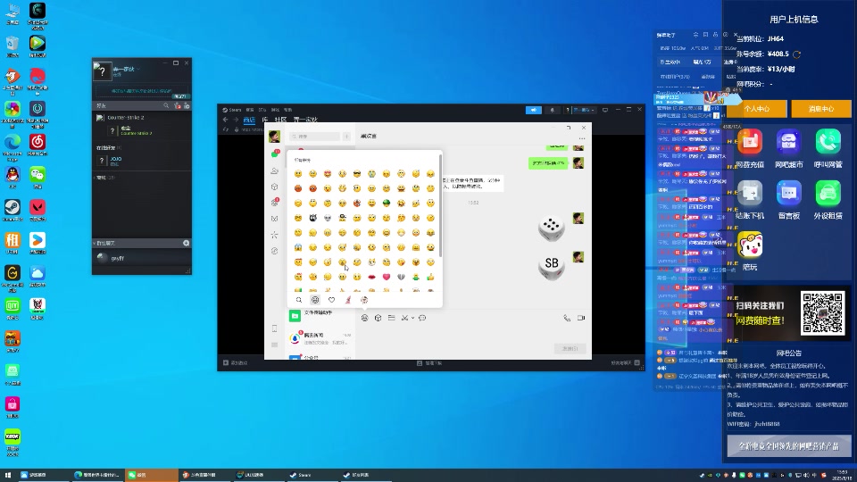The height and width of the screenshot is (482, 857).
Task: Open the WeChat sidebar phone icon
Action: point(274,328)
